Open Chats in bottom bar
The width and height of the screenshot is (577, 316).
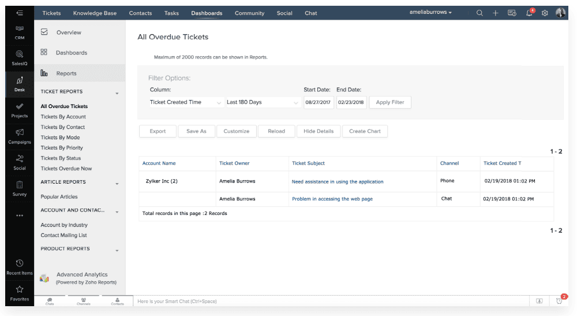pyautogui.click(x=50, y=301)
